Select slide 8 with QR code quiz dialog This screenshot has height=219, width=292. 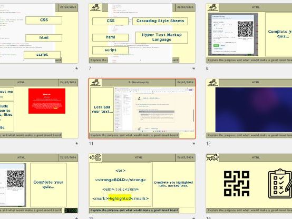[249, 34]
